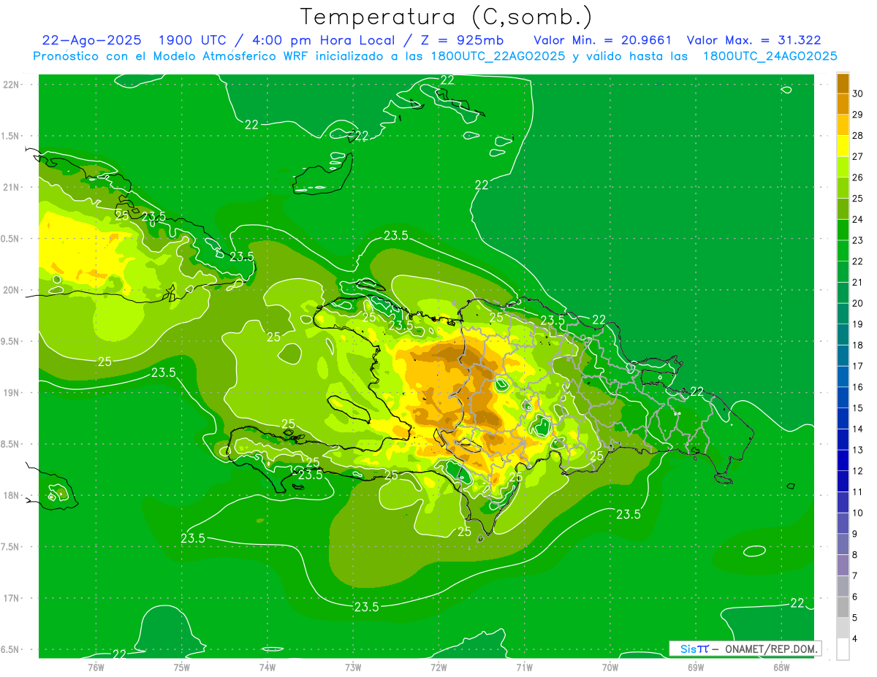Click the number 24 on the legend scale
The image size is (877, 677).
click(x=857, y=219)
